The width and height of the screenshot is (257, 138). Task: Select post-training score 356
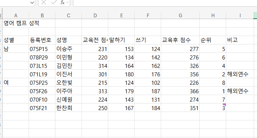[x=180, y=74]
